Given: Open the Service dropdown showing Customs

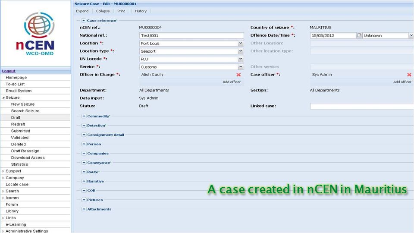Looking at the screenshot, I should [241, 67].
